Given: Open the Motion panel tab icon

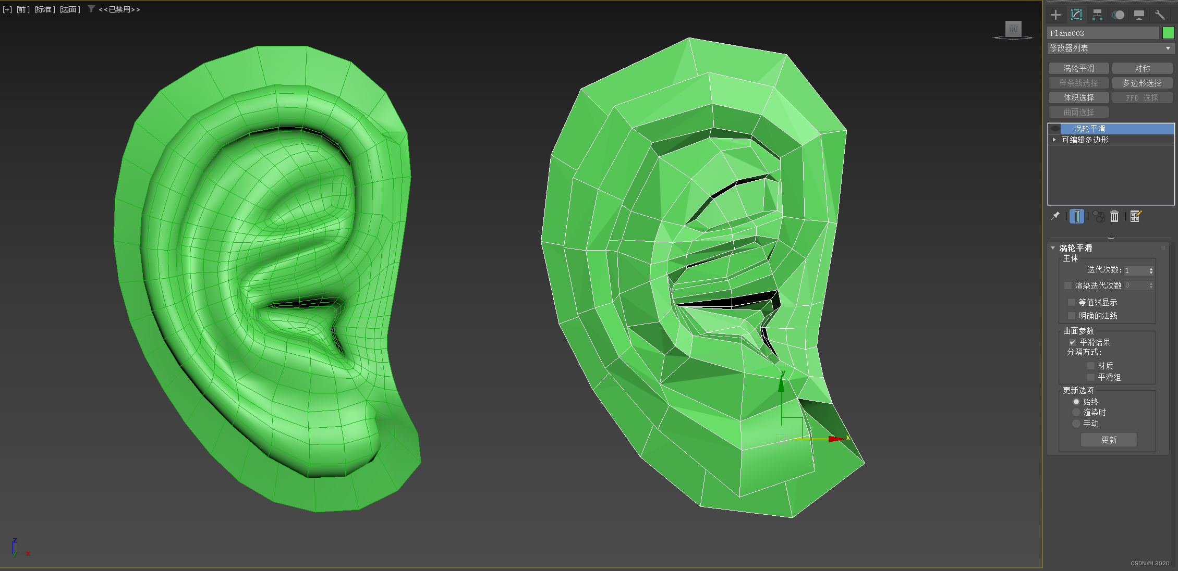Looking at the screenshot, I should click(x=1118, y=15).
